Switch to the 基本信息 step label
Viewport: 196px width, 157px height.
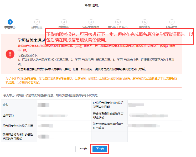tap(37, 27)
